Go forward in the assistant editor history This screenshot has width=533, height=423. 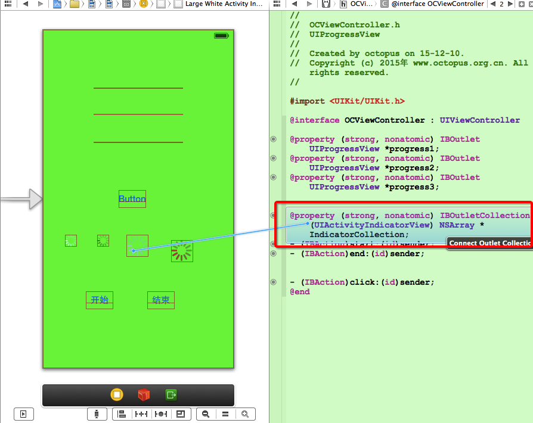pyautogui.click(x=309, y=4)
